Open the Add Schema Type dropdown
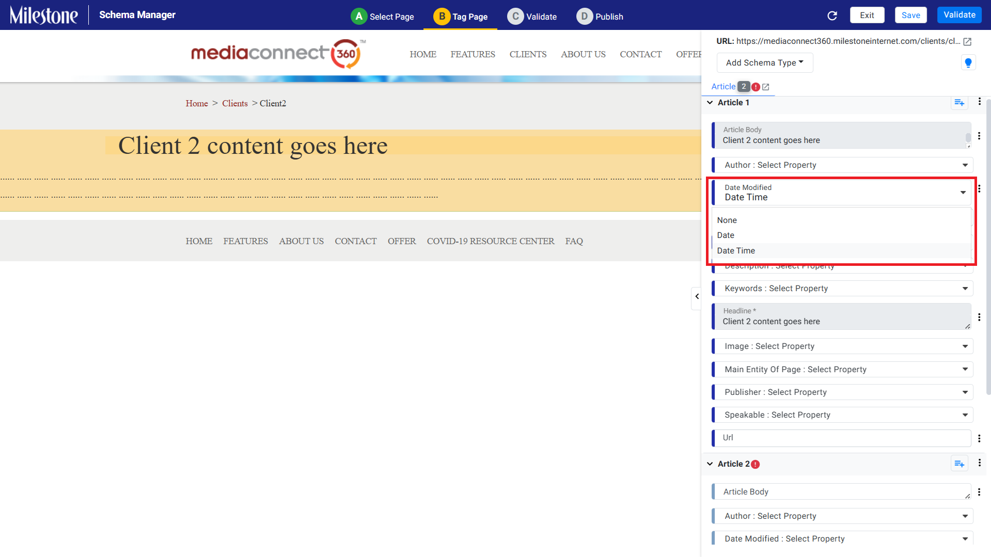The image size is (991, 557). pos(764,62)
